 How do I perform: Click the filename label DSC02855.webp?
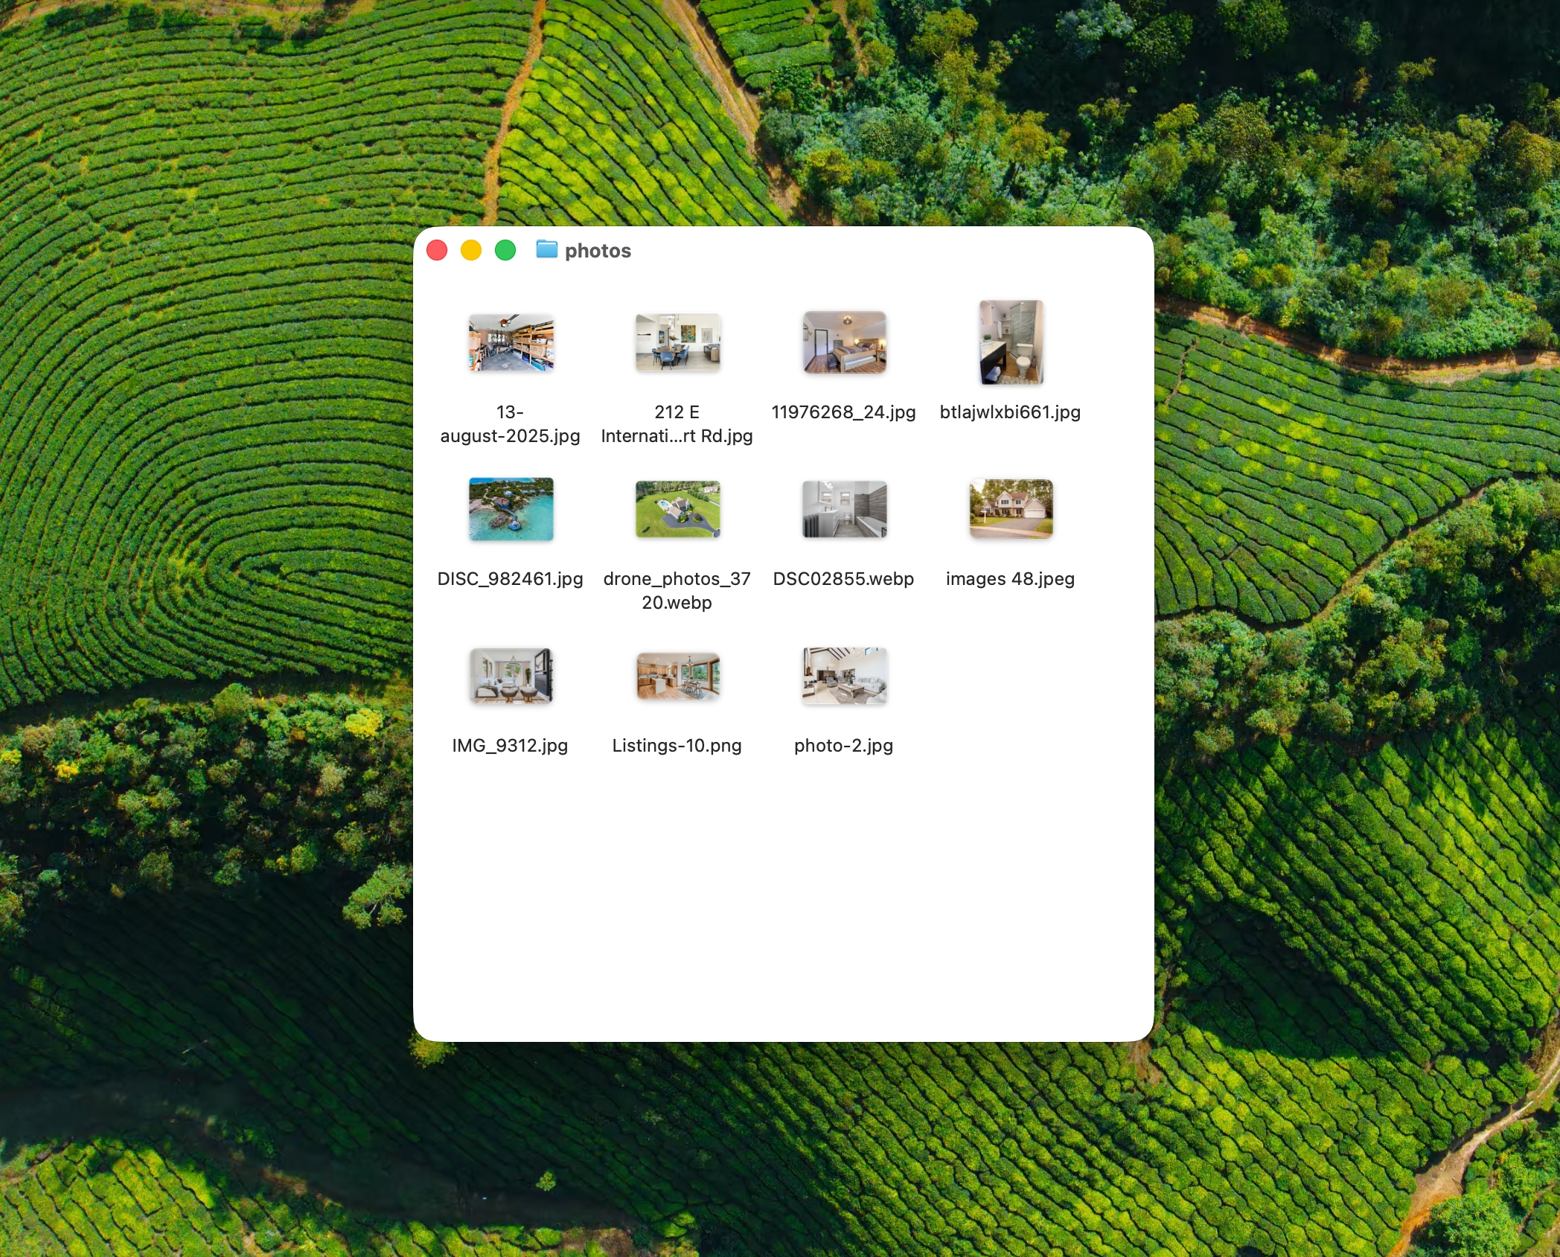pos(845,579)
